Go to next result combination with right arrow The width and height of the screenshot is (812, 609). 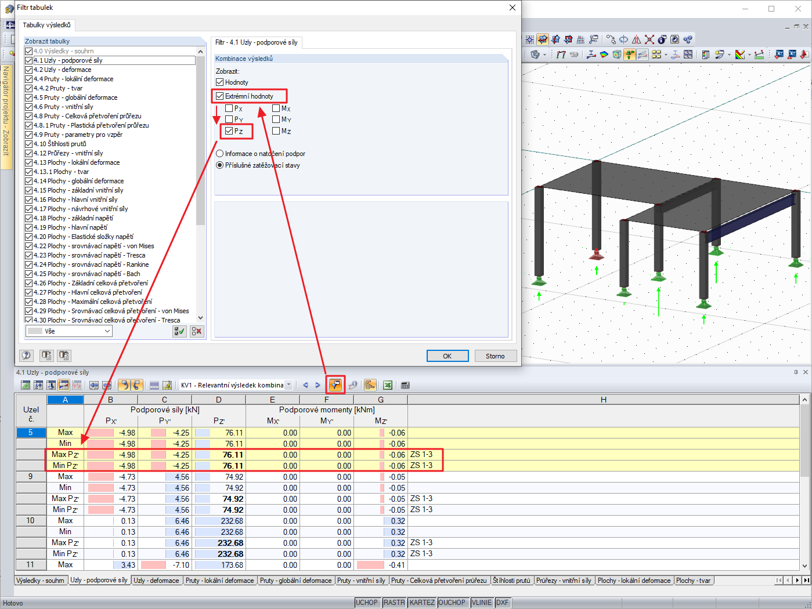tap(317, 385)
